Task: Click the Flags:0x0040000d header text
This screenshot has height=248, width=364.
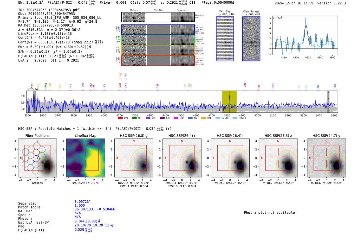Action: pyautogui.click(x=218, y=3)
